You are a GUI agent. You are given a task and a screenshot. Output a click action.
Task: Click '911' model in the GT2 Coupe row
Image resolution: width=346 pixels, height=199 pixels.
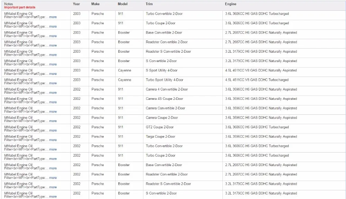pos(120,127)
